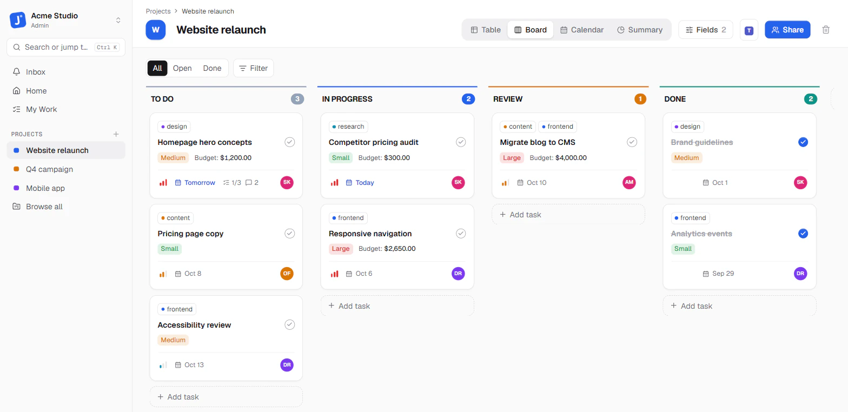Open Q4 campaign project in sidebar
The height and width of the screenshot is (412, 848).
66,169
